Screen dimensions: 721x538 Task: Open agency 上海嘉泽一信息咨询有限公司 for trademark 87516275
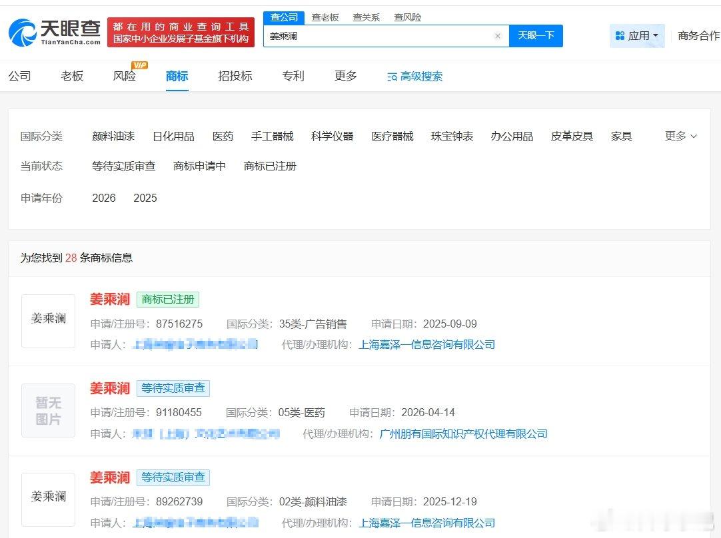(426, 345)
